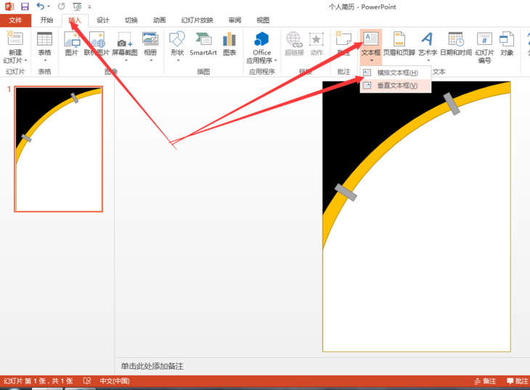Click the Undo arrow icon
This screenshot has height=390, width=530.
click(x=41, y=7)
